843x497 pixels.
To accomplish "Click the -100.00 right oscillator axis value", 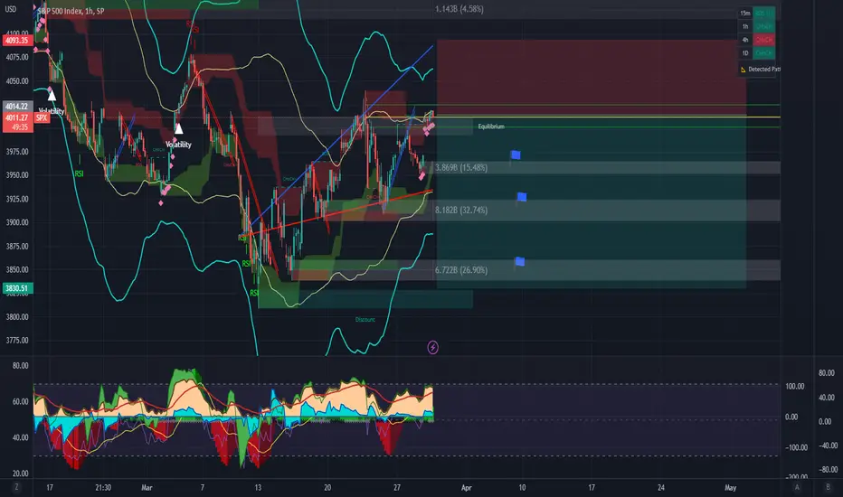I will (x=795, y=447).
